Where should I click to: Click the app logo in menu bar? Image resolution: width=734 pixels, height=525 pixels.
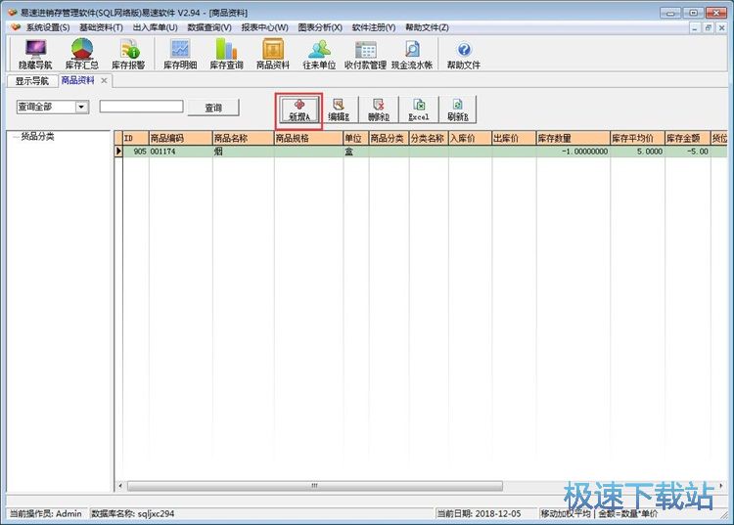click(16, 27)
